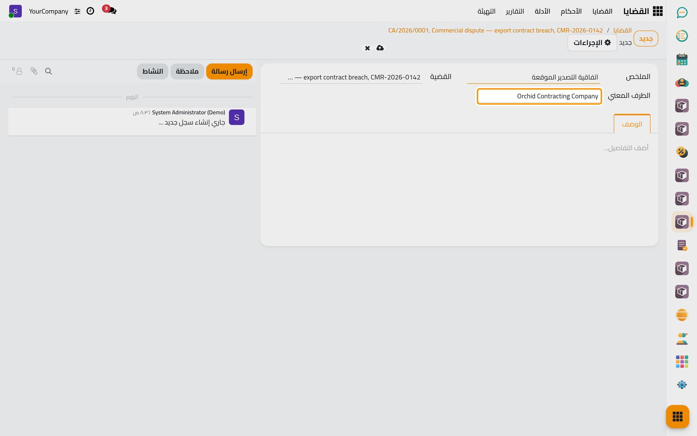Screen dimensions: 697x436
Task: Open the Discuss chat bubble icon in sidebar
Action: click(x=682, y=13)
